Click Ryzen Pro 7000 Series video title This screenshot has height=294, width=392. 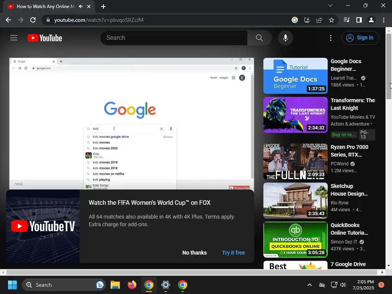(350, 151)
